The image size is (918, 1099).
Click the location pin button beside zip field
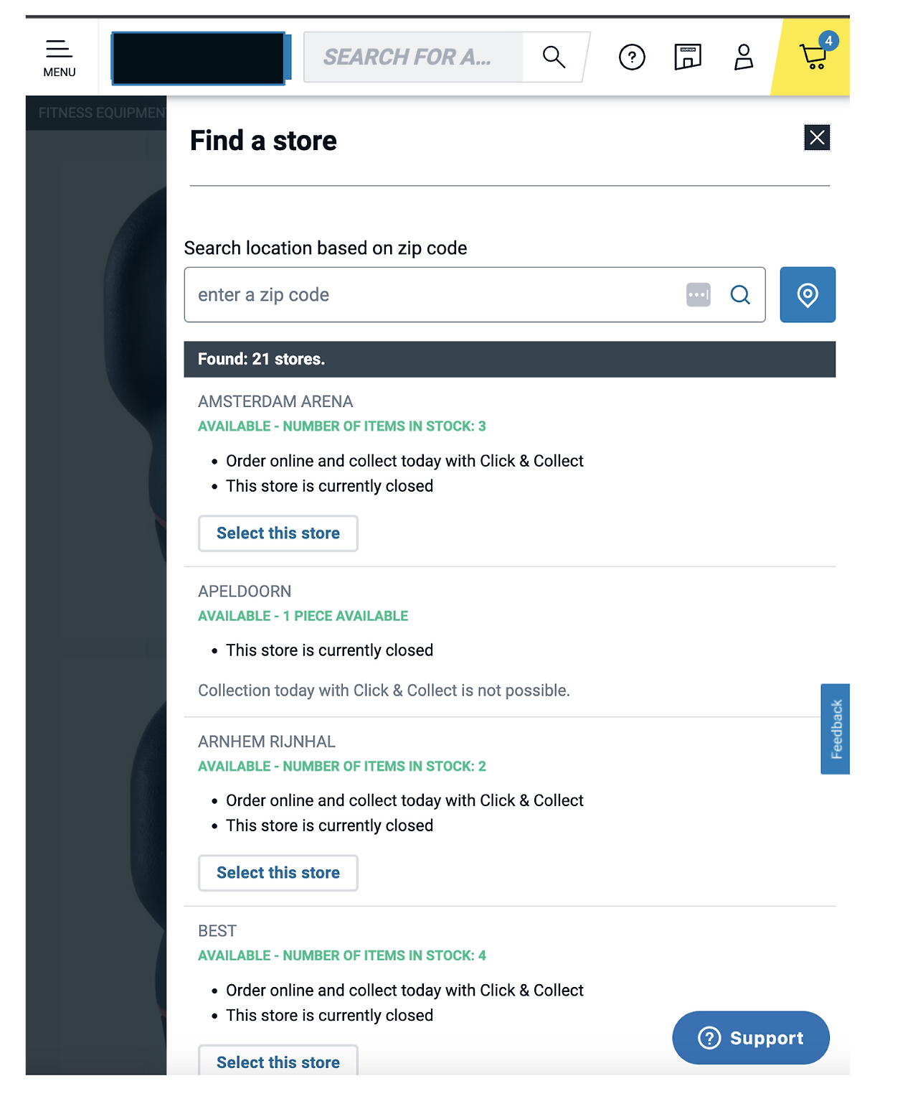(807, 294)
